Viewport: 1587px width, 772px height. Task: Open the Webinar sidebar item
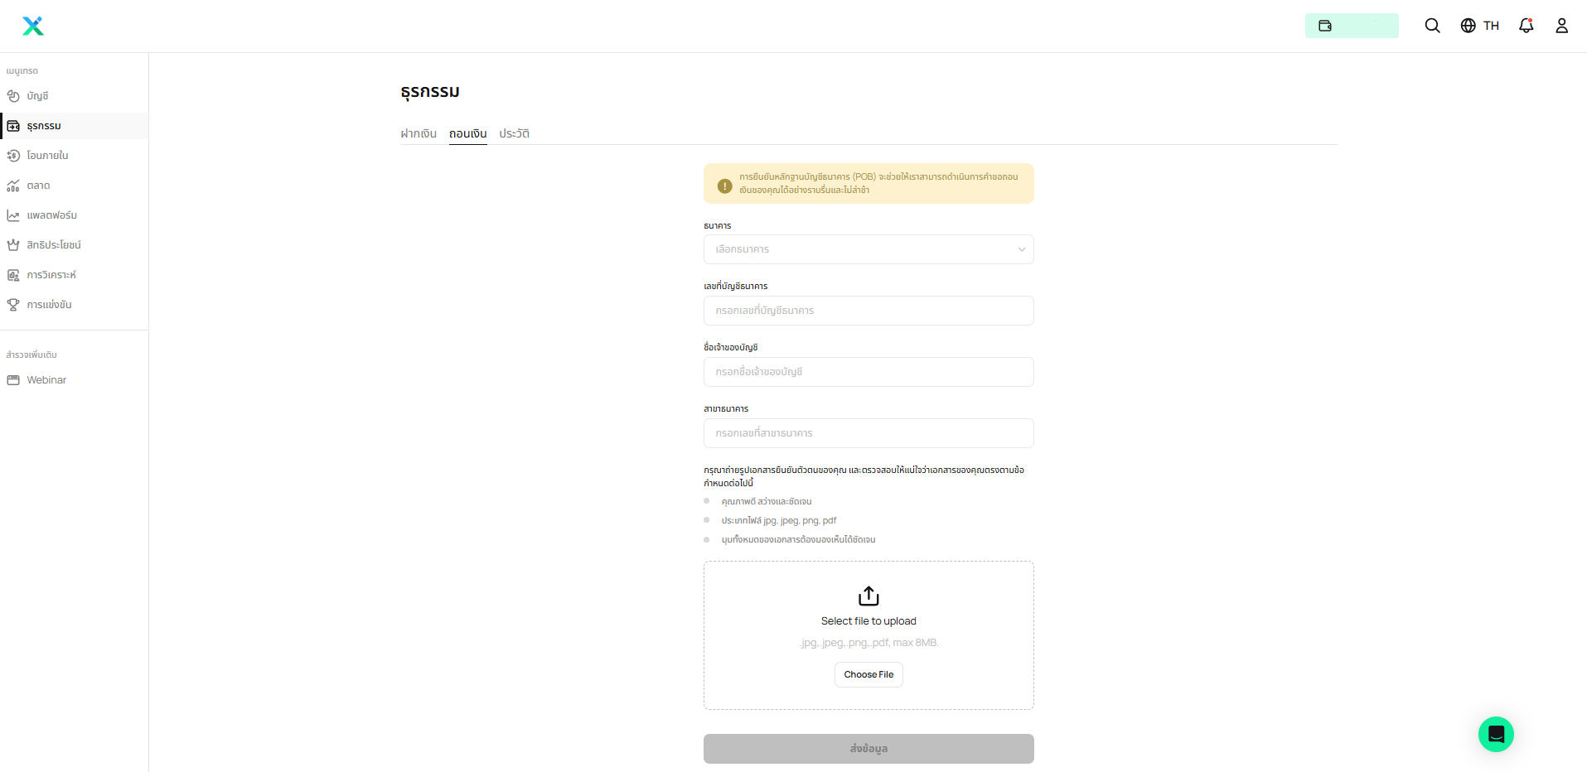[46, 380]
